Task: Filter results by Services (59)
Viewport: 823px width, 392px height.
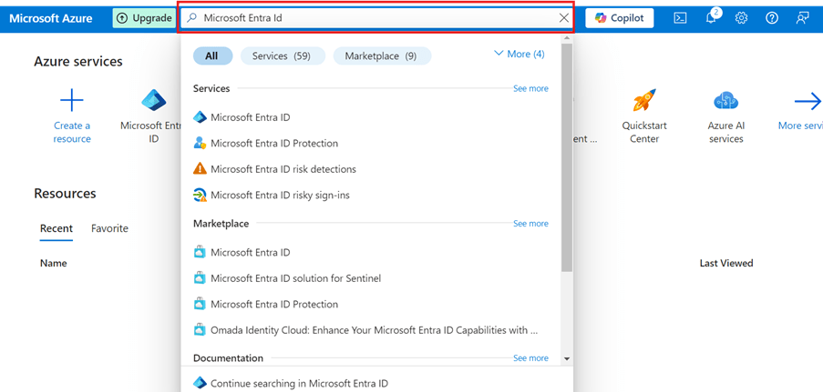Action: point(282,55)
